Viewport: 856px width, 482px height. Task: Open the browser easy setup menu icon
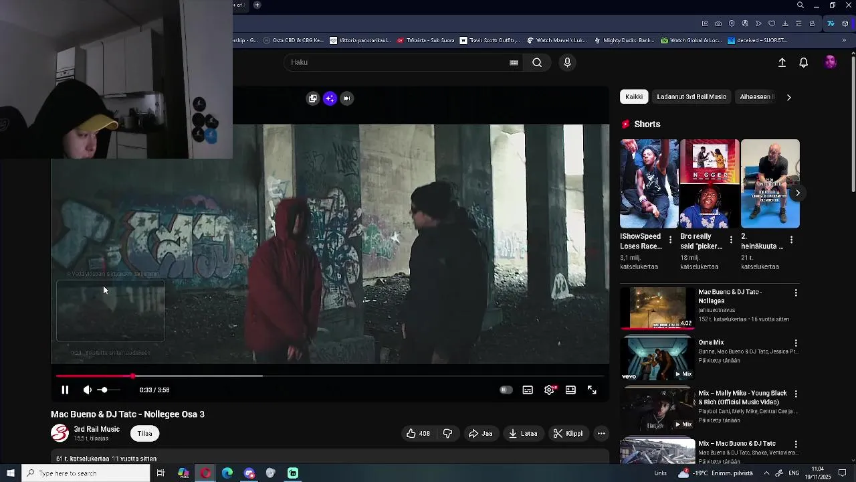(798, 23)
